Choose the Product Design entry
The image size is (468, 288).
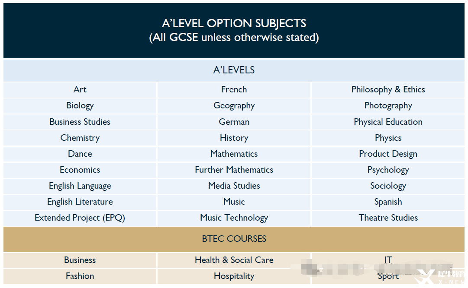388,154
